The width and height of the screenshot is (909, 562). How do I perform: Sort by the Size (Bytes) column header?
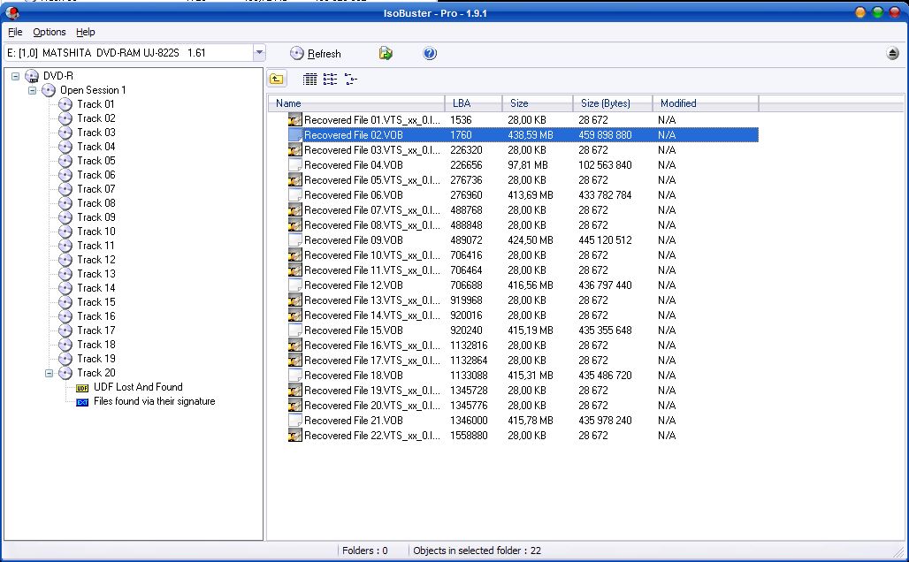[613, 103]
